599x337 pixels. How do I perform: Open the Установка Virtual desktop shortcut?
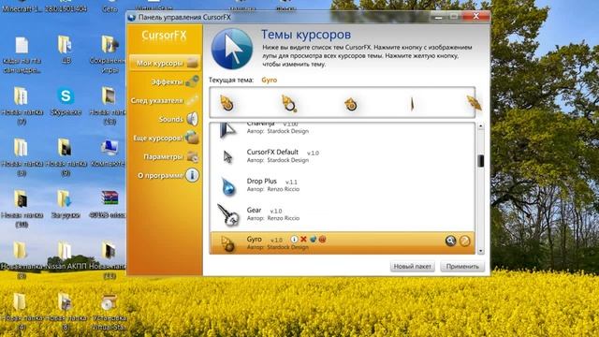coord(109,312)
